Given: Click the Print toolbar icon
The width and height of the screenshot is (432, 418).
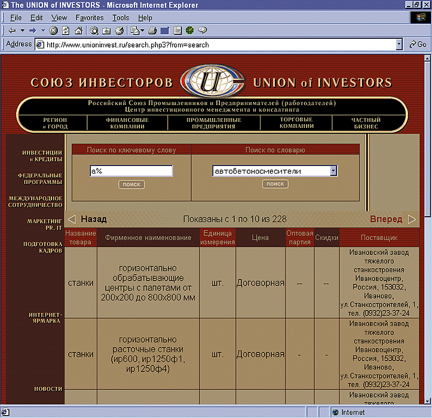Looking at the screenshot, I should click(152, 30).
